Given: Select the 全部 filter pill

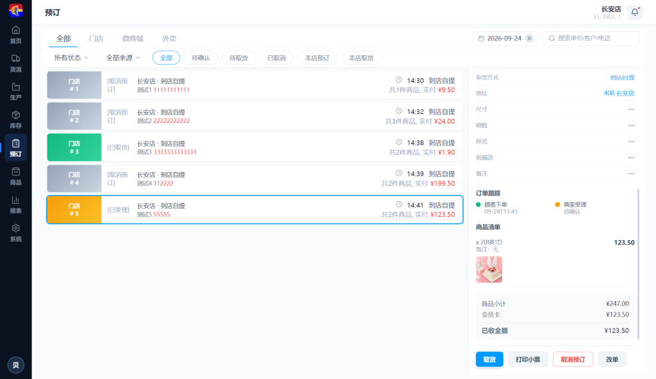Looking at the screenshot, I should tap(166, 58).
